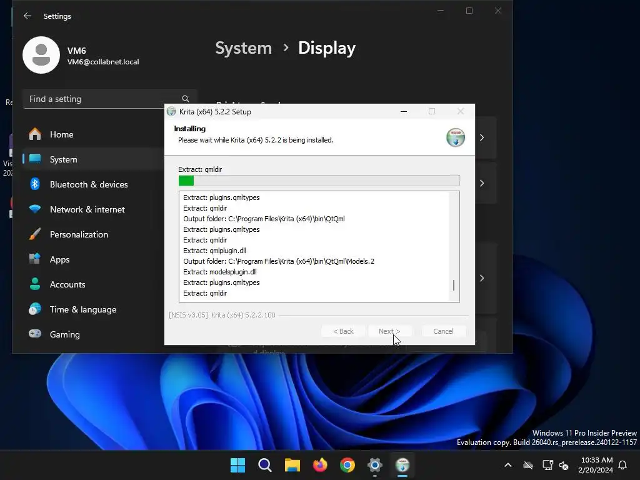Open Network & internet settings
This screenshot has height=480, width=640.
(94, 209)
